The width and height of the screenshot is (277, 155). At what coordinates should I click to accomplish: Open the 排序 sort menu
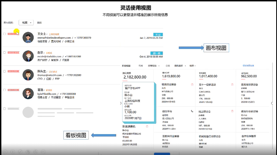[192, 66]
